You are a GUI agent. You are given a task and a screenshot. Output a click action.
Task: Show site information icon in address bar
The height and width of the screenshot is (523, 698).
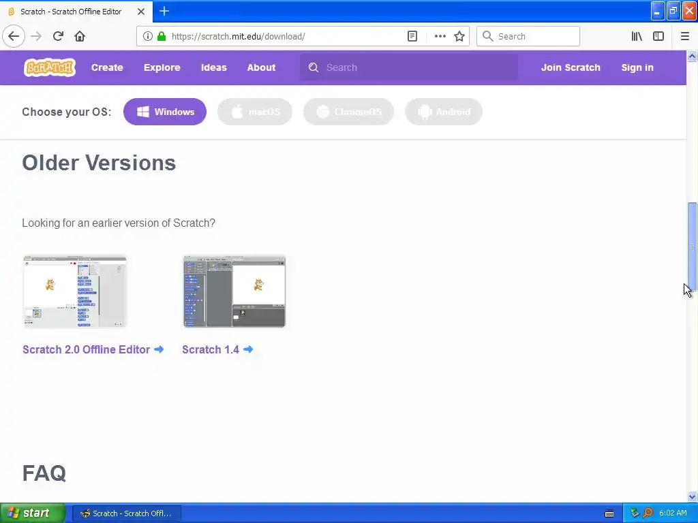click(148, 36)
